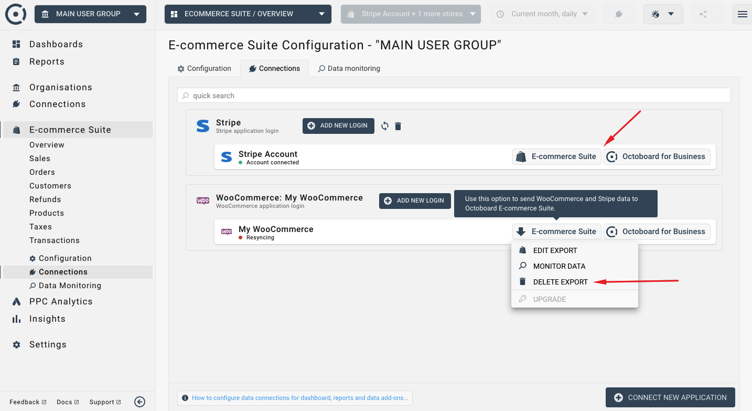Screen dimensions: 752x411
Task: Switch to the Connections tab
Action: click(274, 68)
